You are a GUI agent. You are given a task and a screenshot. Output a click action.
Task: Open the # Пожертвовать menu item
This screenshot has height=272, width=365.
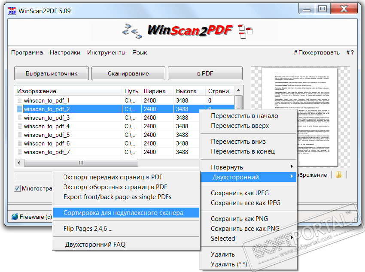point(316,52)
